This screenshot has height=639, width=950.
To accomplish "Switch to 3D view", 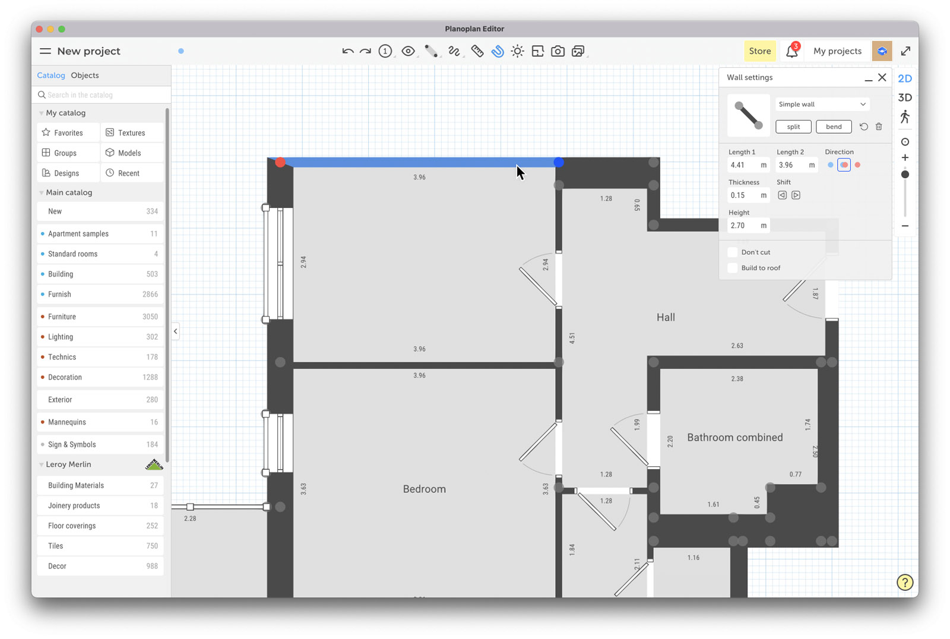I will click(905, 97).
